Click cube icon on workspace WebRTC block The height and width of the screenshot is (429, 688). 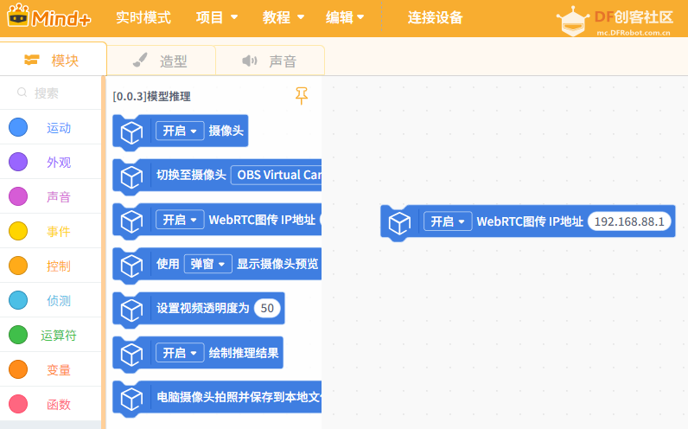coord(399,223)
